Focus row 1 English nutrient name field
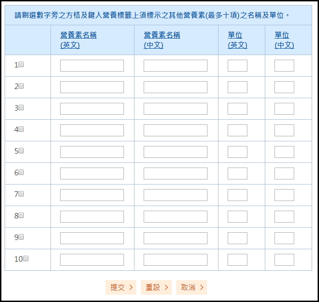The height and width of the screenshot is (302, 319). 92,66
